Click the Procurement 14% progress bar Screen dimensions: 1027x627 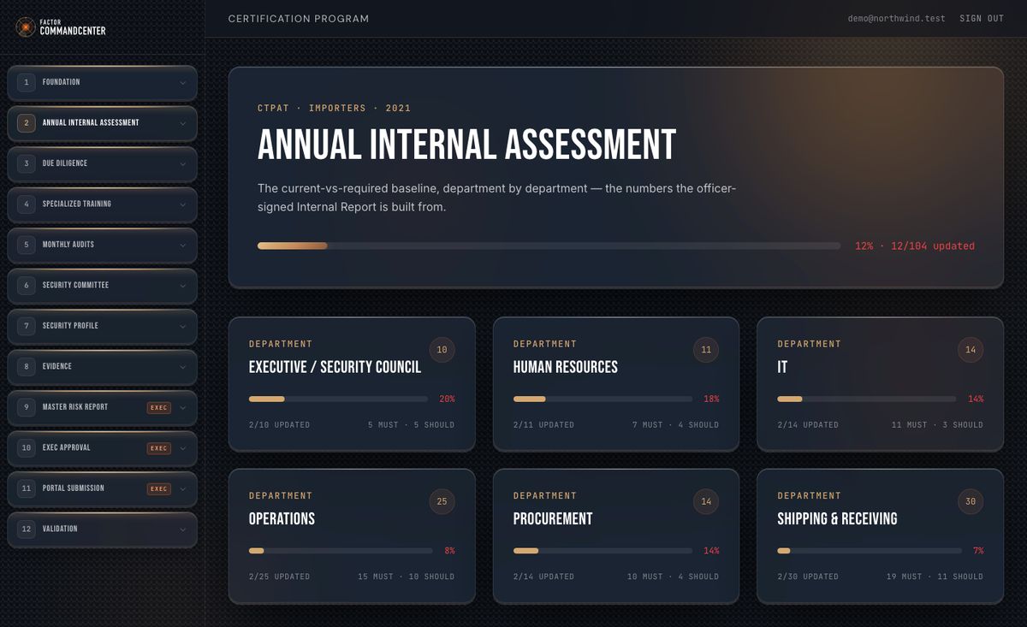click(x=603, y=551)
